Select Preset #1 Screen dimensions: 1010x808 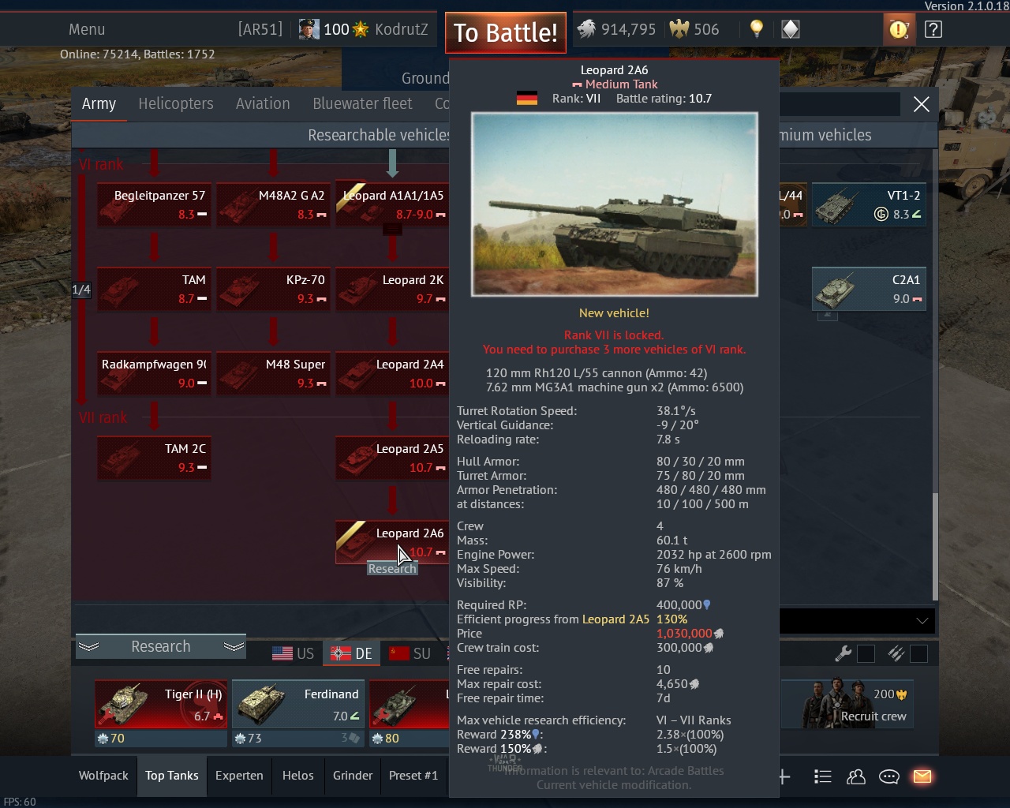413,776
